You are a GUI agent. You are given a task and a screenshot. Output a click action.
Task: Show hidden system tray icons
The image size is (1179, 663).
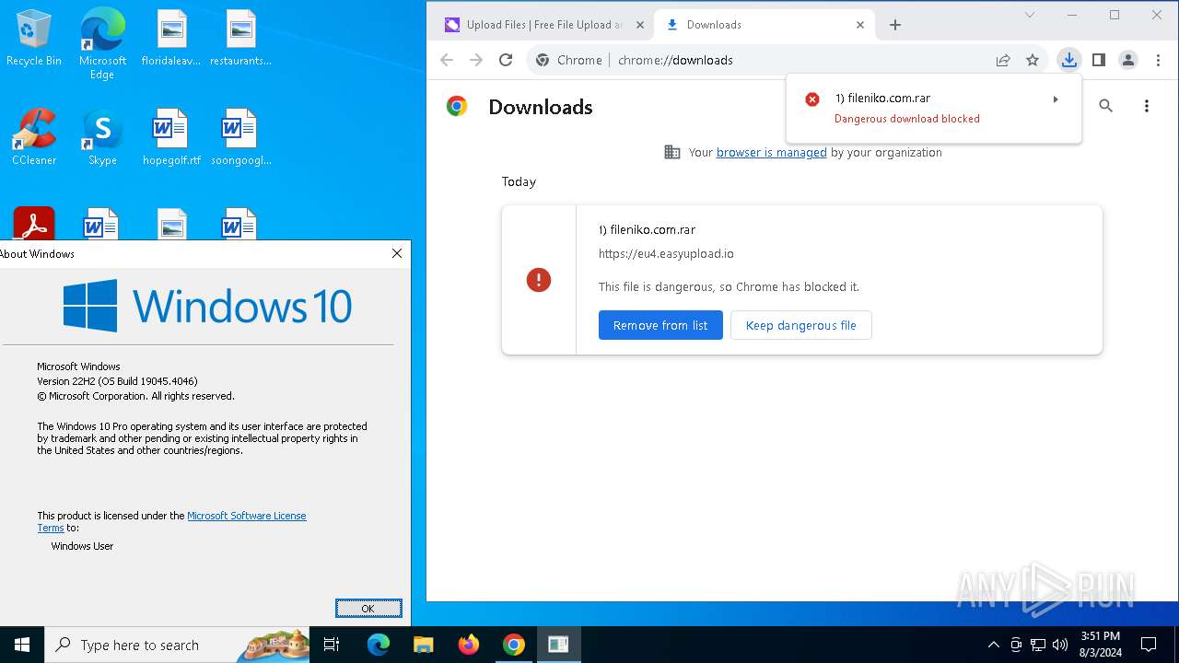(x=993, y=645)
